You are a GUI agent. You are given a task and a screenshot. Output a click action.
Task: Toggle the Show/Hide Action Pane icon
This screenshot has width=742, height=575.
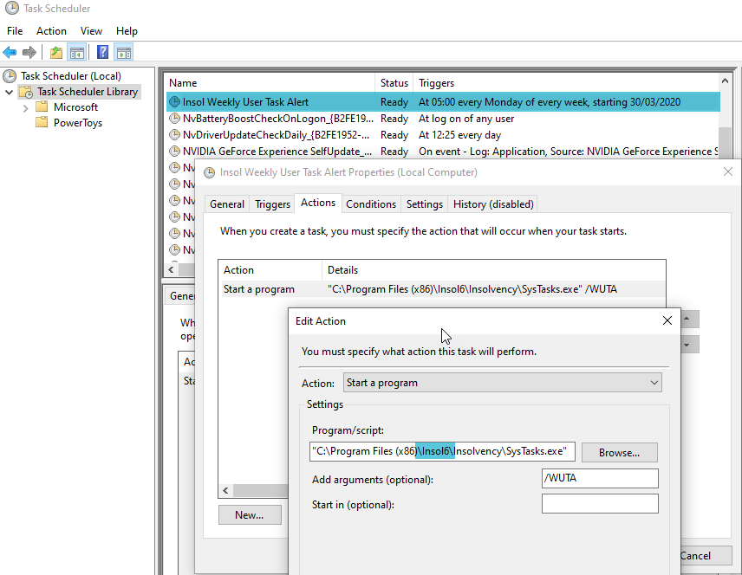[x=123, y=52]
